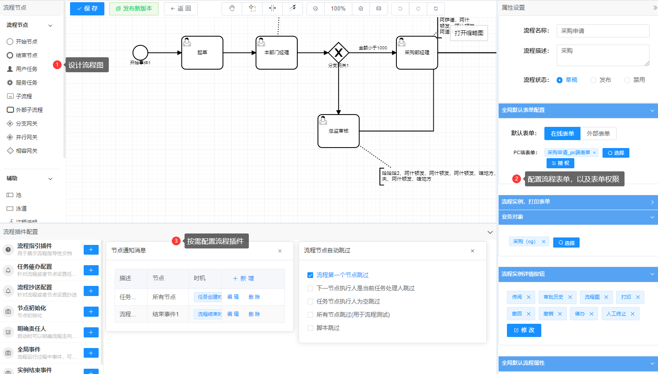The image size is (658, 374).
Task: Pick the 泳道 palette item
Action: (x=17, y=208)
